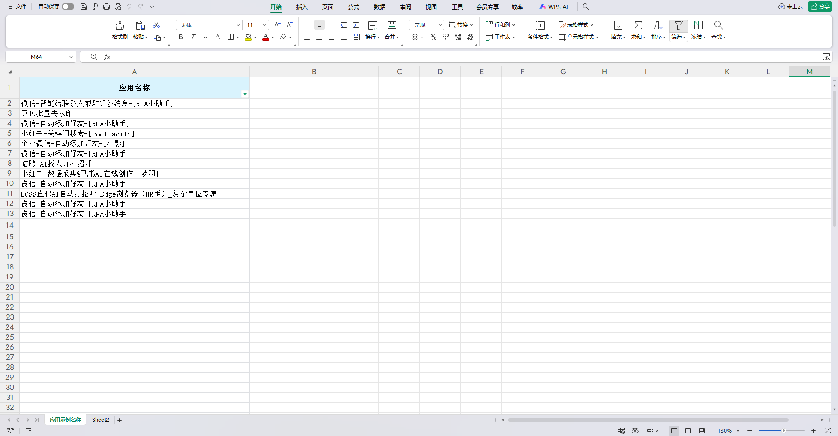Image resolution: width=838 pixels, height=436 pixels.
Task: Switch to the Formulas (公式) tab
Action: (354, 7)
